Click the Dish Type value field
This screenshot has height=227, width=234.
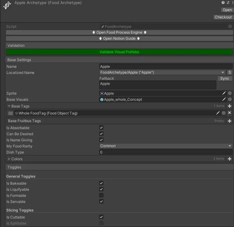166,152
